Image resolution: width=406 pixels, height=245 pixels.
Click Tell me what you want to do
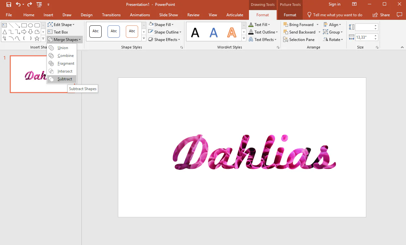[x=334, y=15]
